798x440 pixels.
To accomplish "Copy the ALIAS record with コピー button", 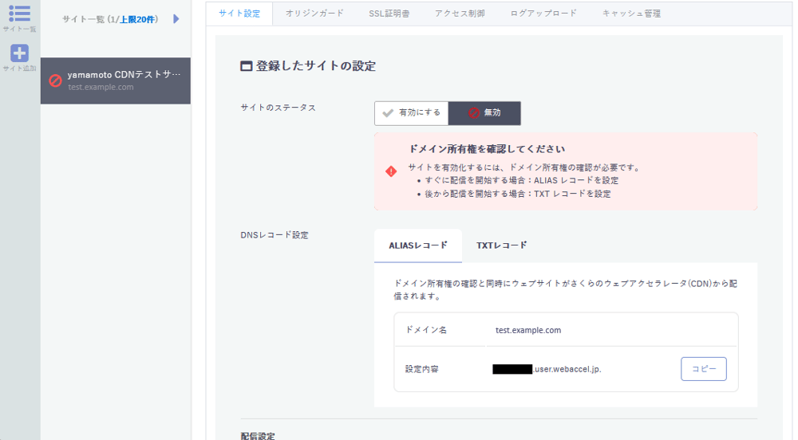I will (x=704, y=369).
